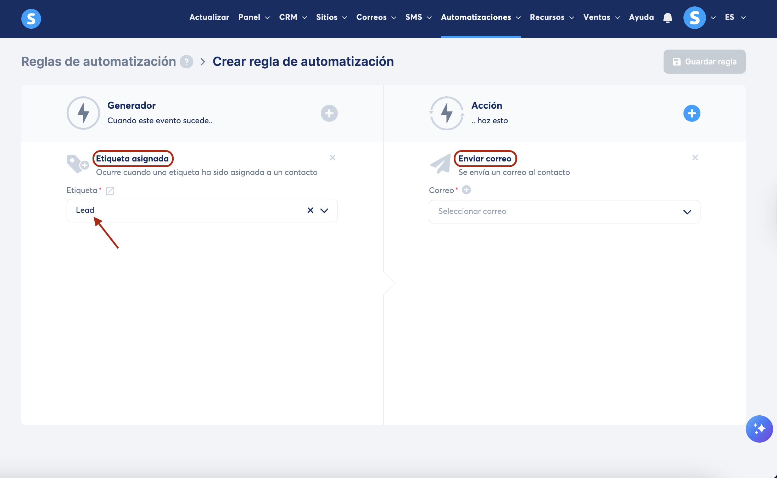Open the profile avatar menu
This screenshot has width=777, height=478.
(694, 18)
